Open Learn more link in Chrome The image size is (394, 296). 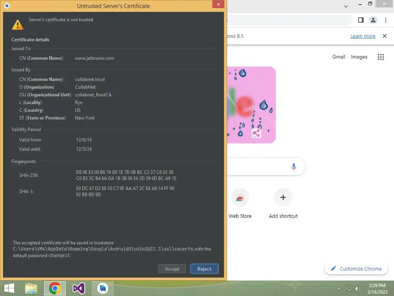(x=363, y=36)
